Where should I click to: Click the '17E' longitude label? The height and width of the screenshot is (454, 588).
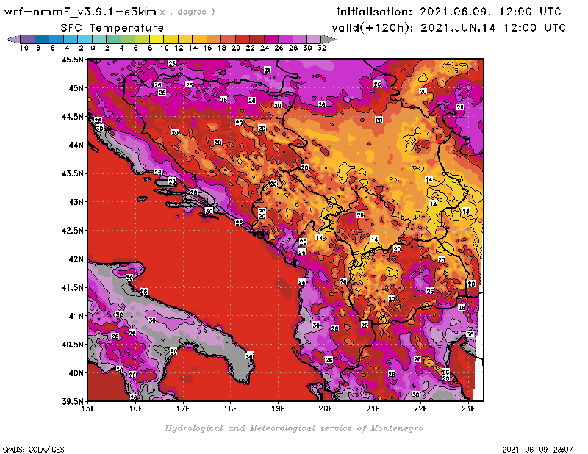click(x=183, y=408)
